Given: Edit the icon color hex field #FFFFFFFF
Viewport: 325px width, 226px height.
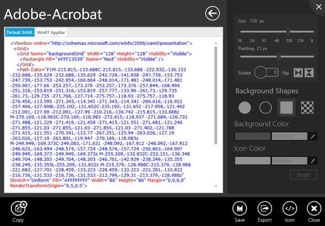Looking at the screenshot, I should coord(290,161).
